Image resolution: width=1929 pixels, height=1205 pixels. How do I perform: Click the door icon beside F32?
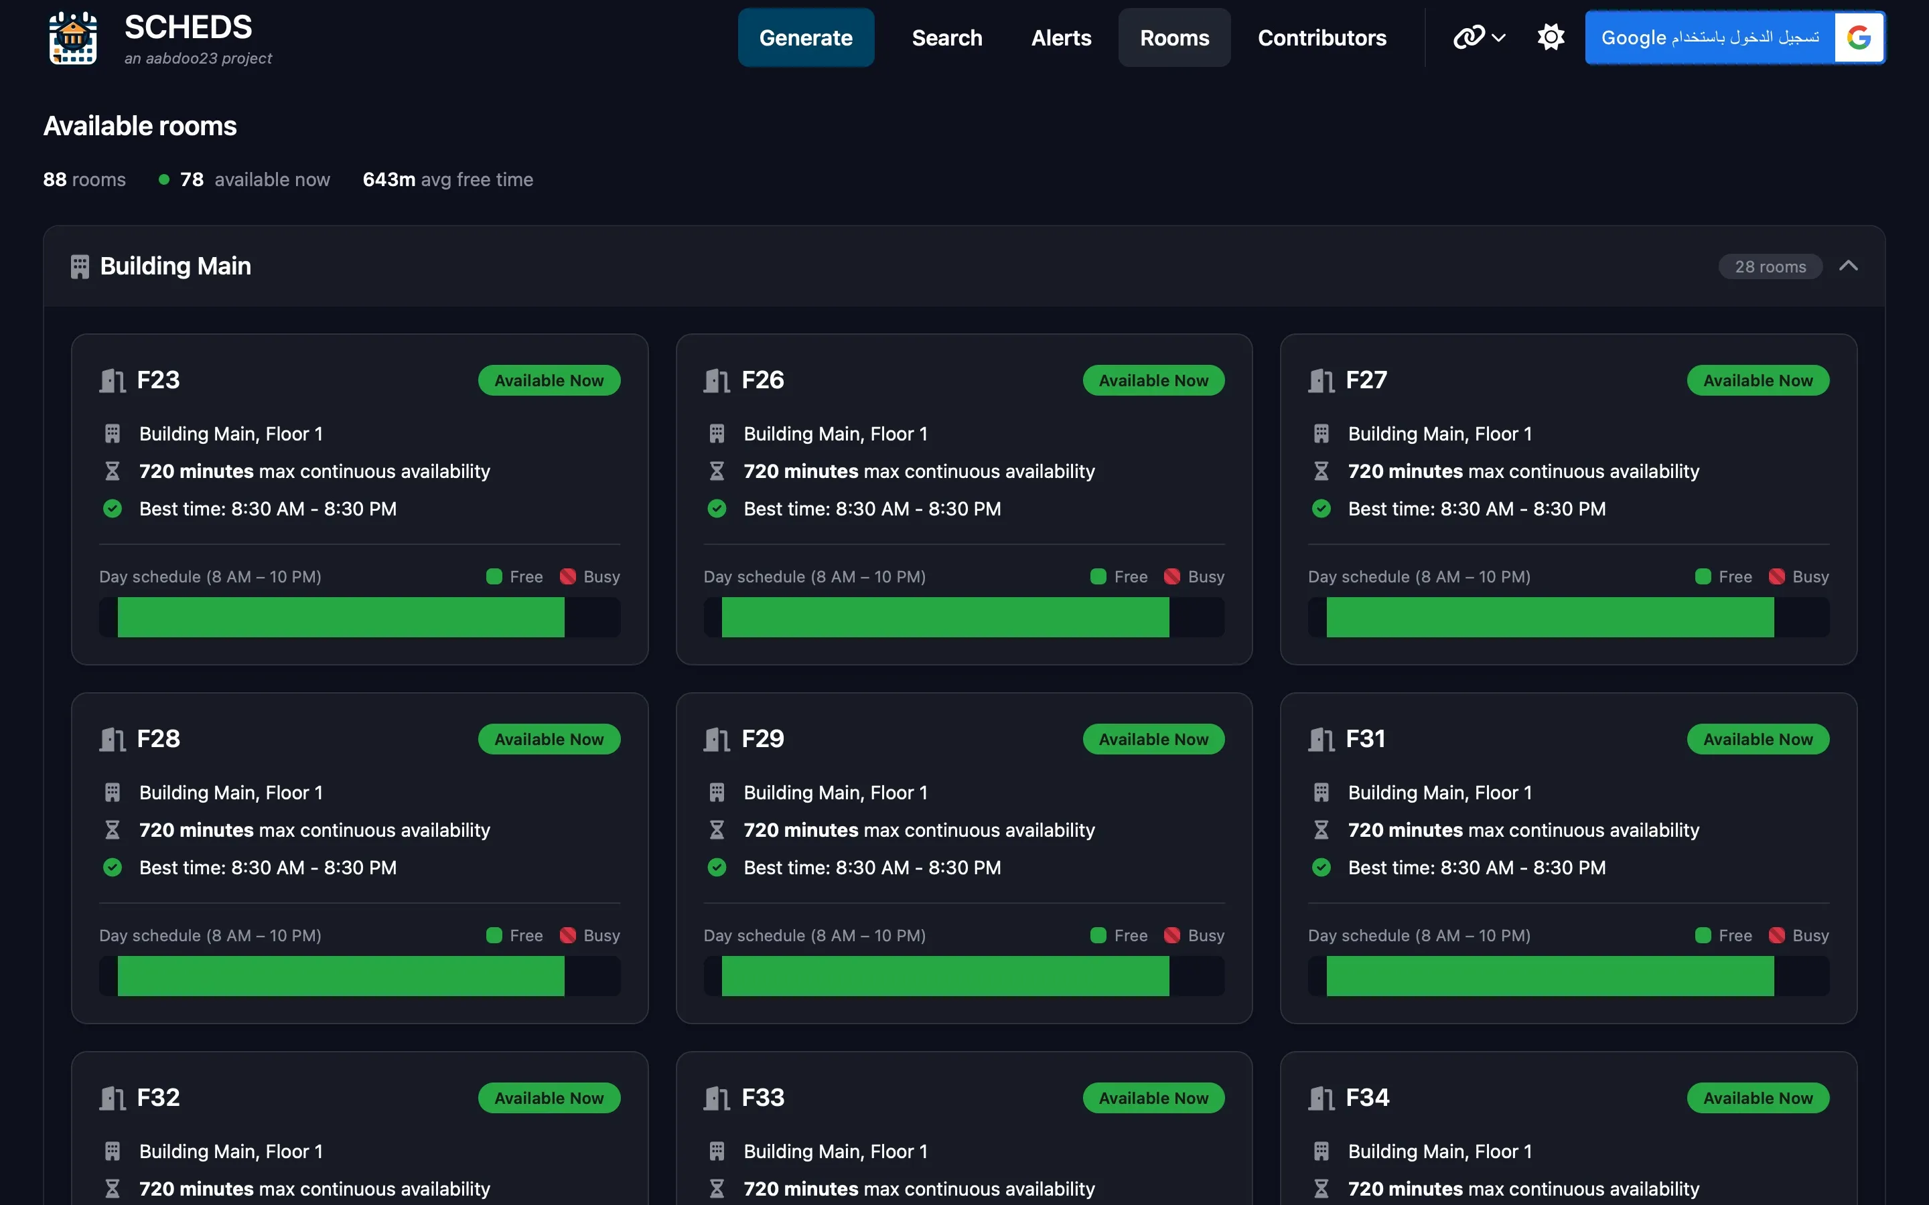[x=113, y=1097]
